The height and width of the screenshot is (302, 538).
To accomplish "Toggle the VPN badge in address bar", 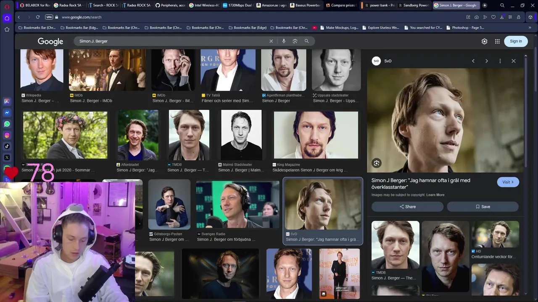I will [49, 17].
